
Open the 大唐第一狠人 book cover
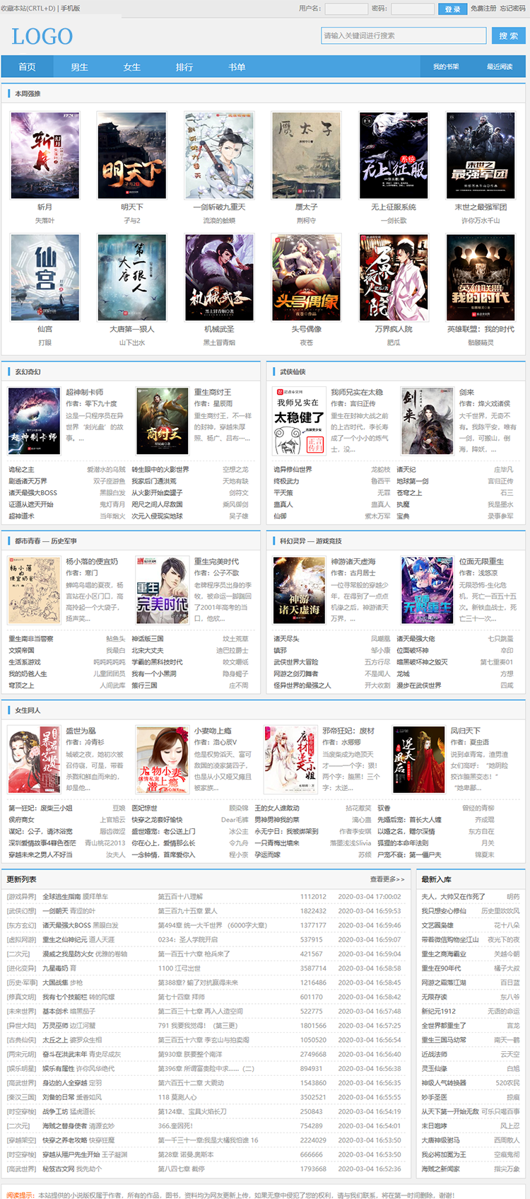(132, 277)
